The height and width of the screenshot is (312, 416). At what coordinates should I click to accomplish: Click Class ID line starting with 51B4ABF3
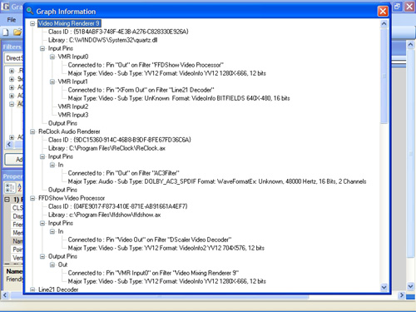tap(118, 32)
